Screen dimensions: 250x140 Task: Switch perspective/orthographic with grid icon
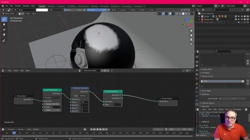[191, 44]
